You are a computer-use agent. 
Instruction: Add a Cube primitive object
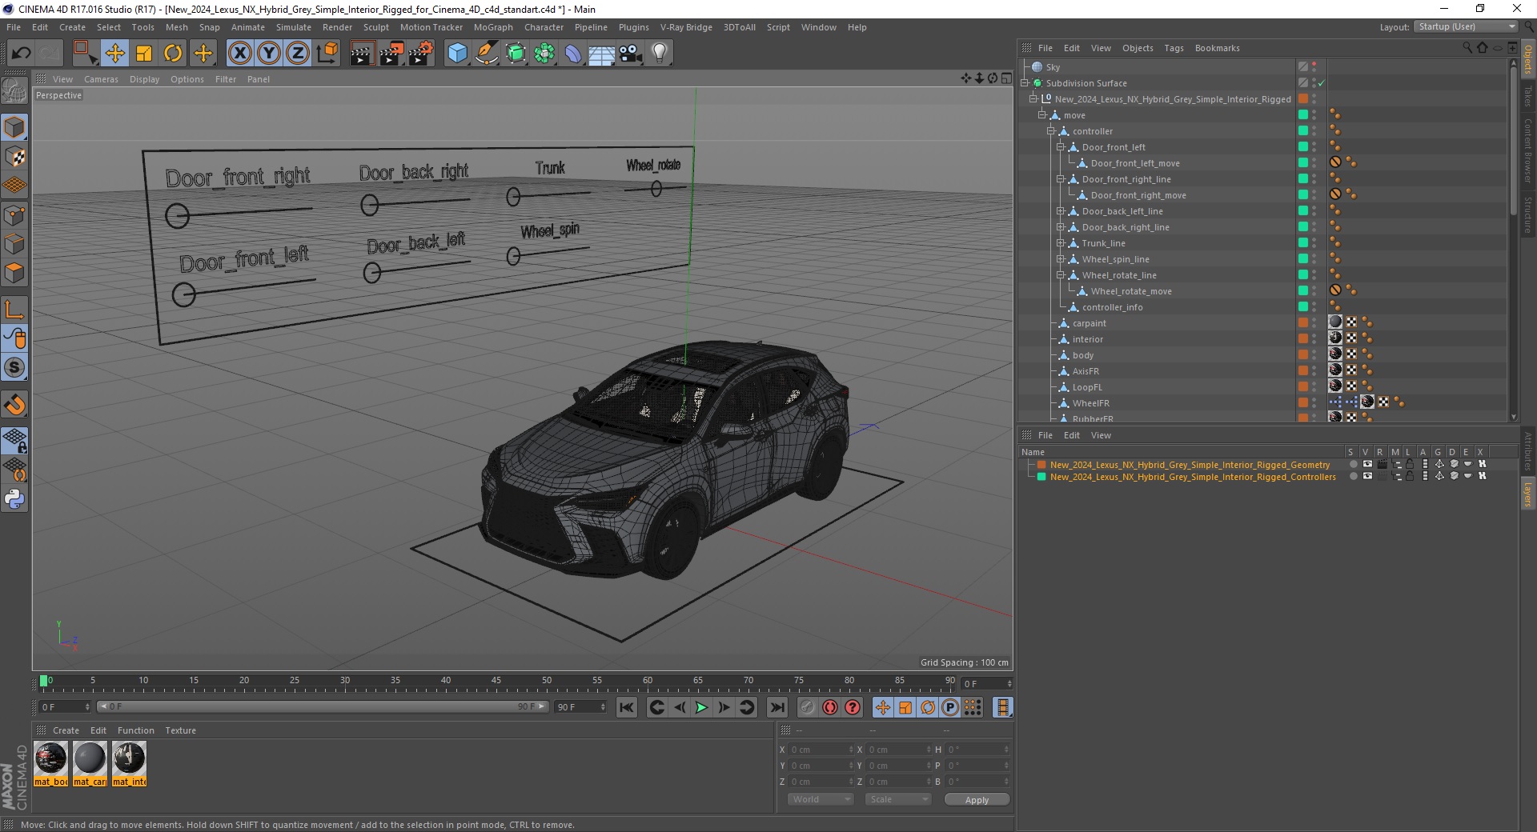coord(457,54)
